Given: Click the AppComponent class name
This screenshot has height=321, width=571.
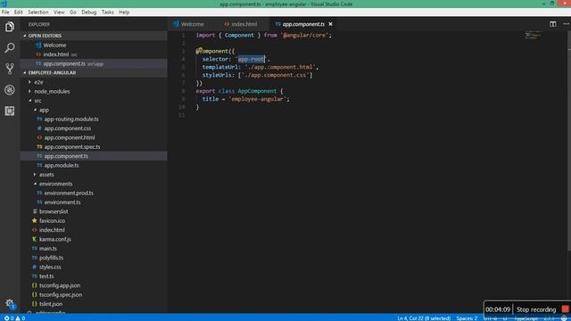Looking at the screenshot, I should pyautogui.click(x=257, y=91).
